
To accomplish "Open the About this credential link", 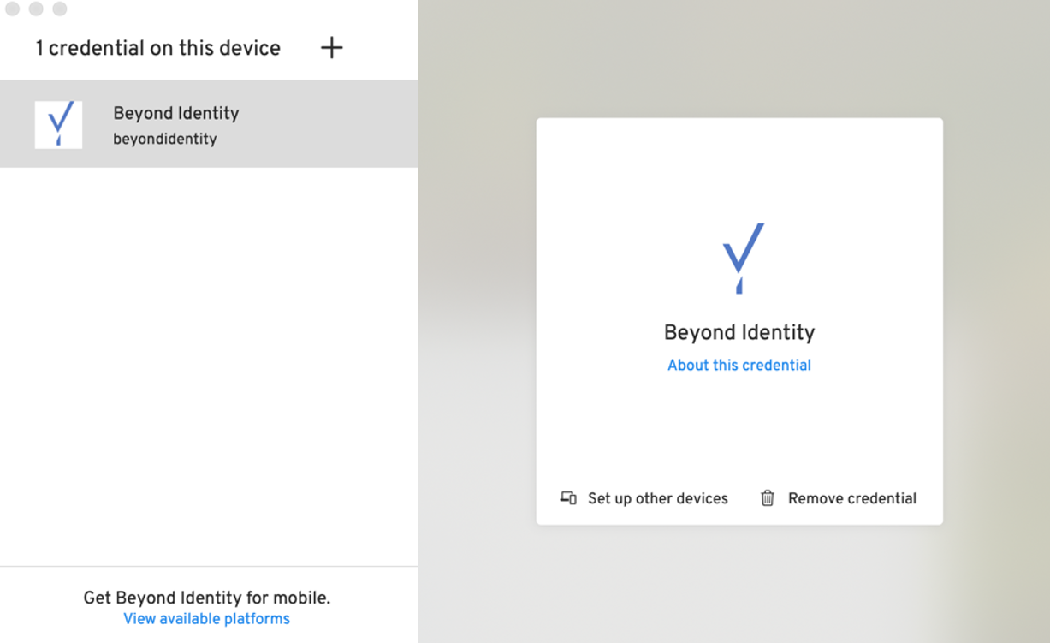I will (739, 366).
